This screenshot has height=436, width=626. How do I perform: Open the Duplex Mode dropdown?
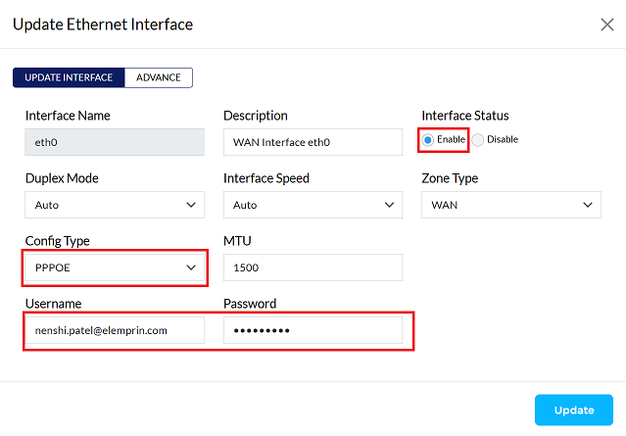115,205
